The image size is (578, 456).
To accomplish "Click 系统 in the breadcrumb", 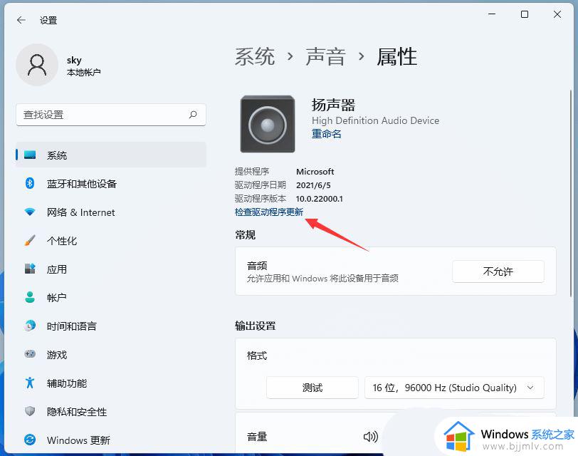I will 255,56.
